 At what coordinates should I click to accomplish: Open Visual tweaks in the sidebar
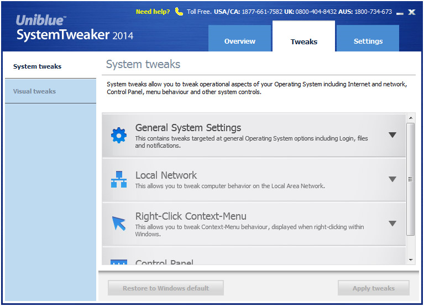click(x=50, y=91)
